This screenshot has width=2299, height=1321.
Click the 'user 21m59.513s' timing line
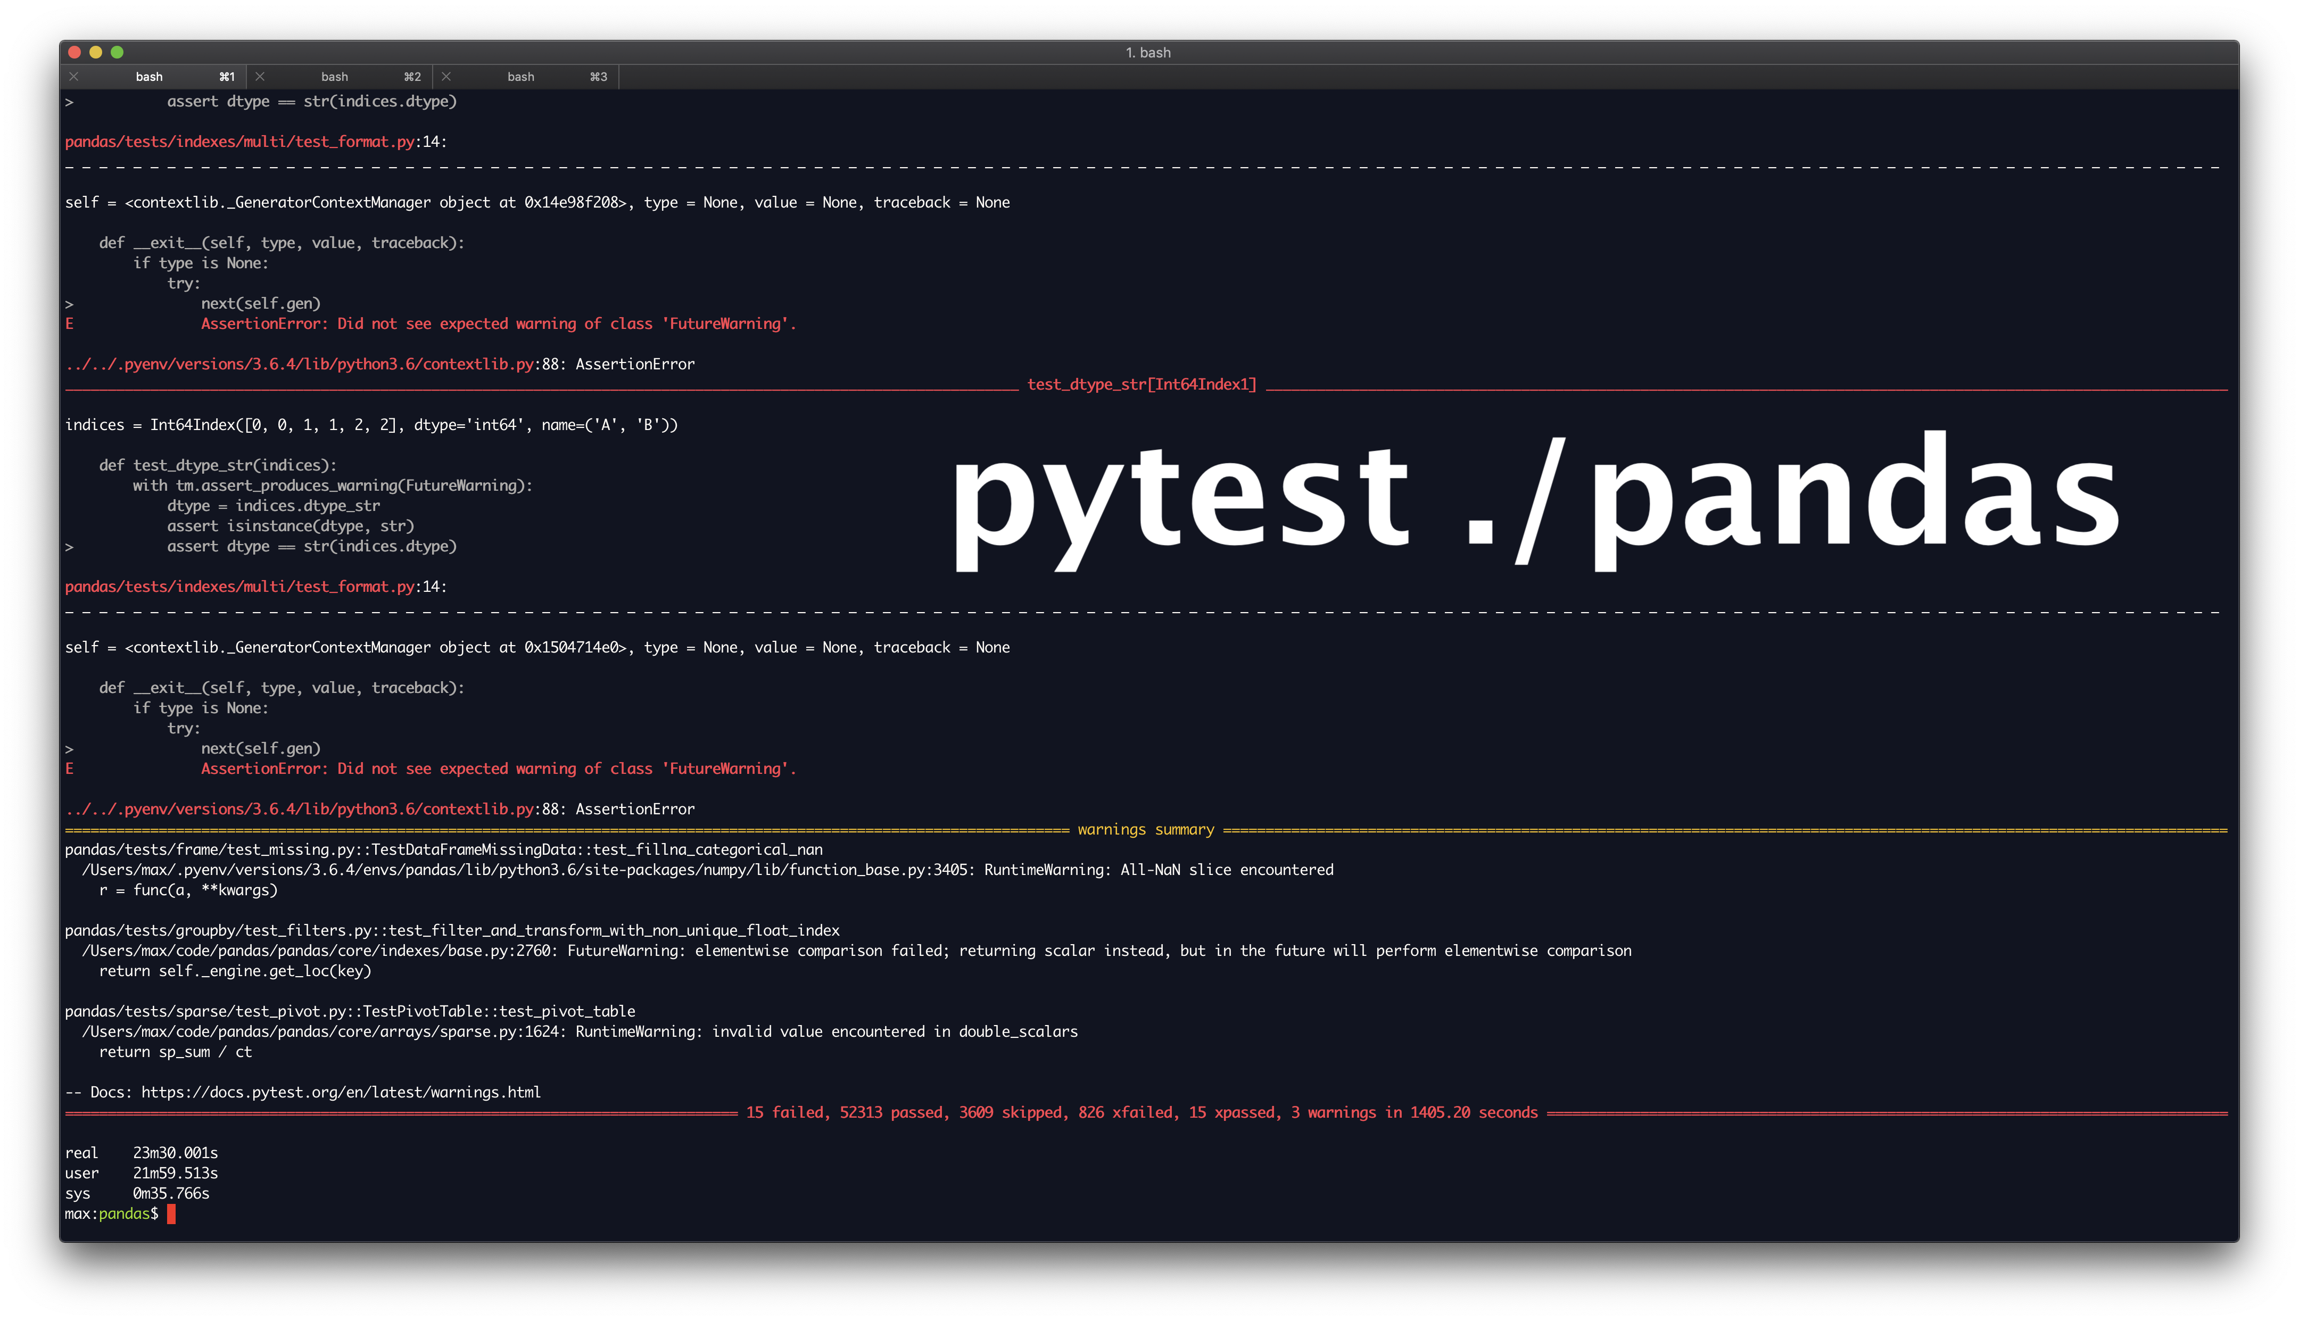pos(142,1173)
